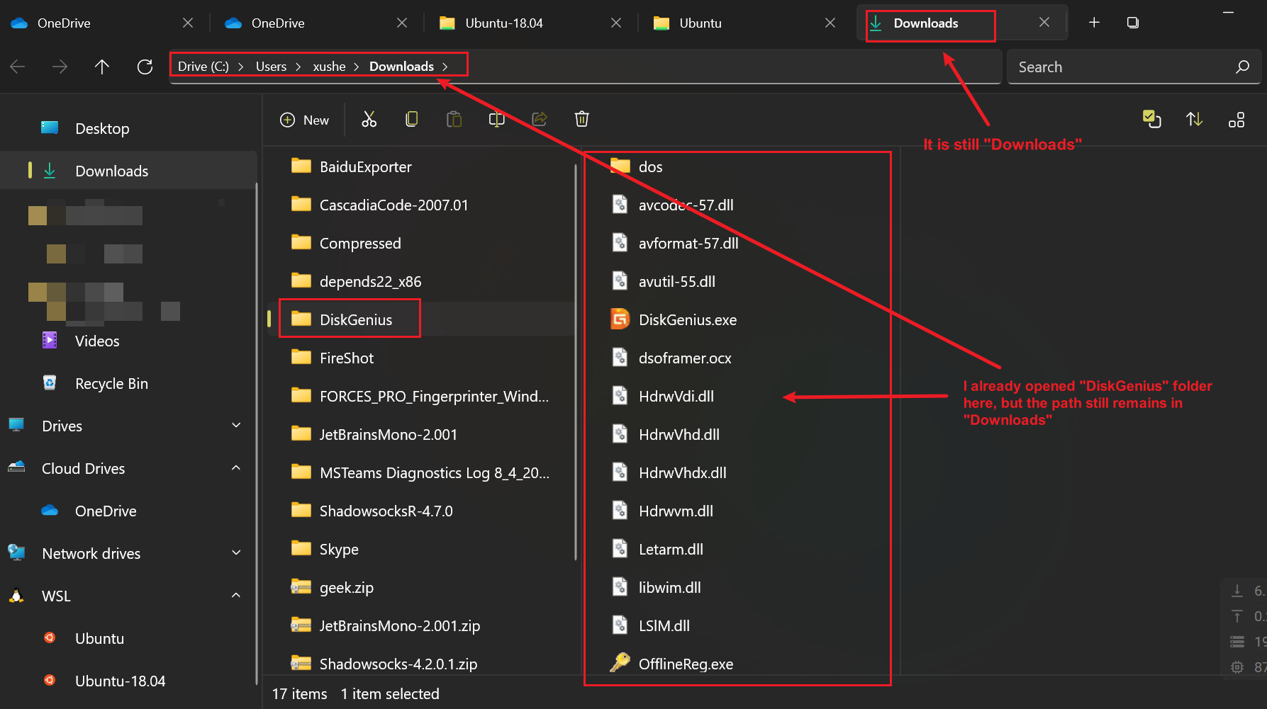Viewport: 1267px width, 709px height.
Task: Cut the selected item using toolbar scissors icon
Action: pyautogui.click(x=369, y=119)
